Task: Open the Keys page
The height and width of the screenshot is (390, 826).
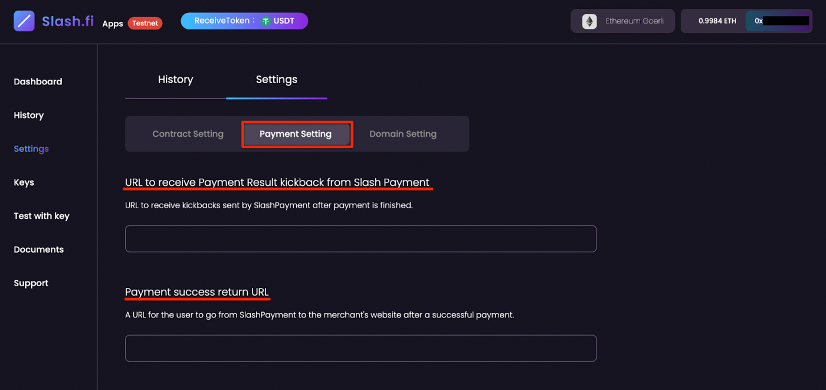Action: click(x=24, y=182)
